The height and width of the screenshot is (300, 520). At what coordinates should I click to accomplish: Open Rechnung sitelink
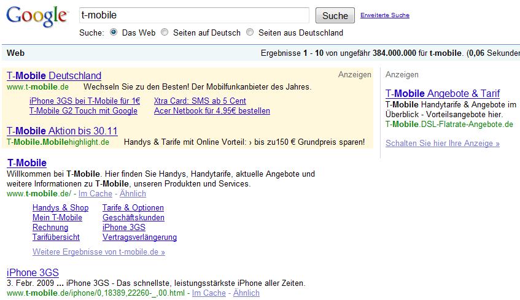pos(50,228)
